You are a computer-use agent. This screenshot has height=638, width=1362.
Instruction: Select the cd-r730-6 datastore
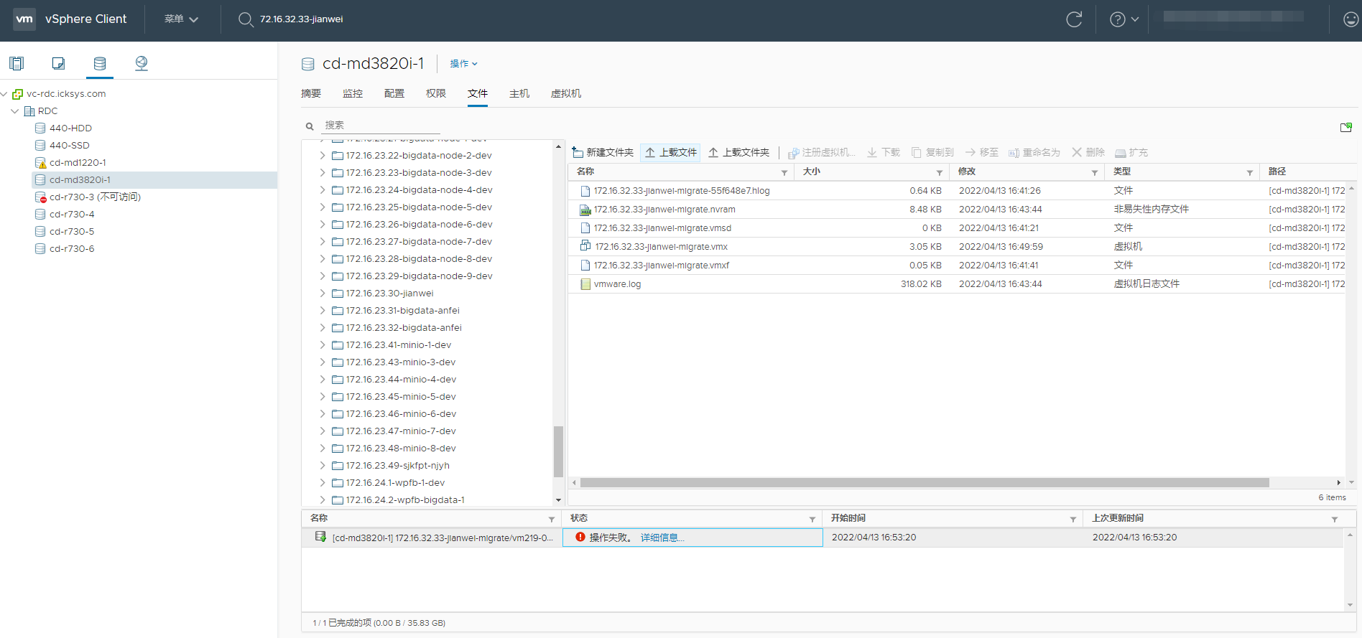click(x=72, y=249)
